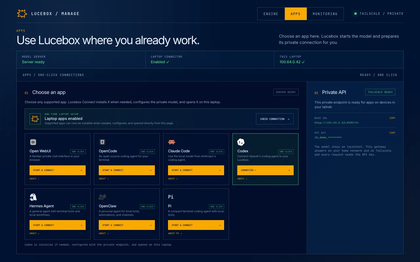Start & Connect OpenCode
420x262 pixels.
click(127, 170)
